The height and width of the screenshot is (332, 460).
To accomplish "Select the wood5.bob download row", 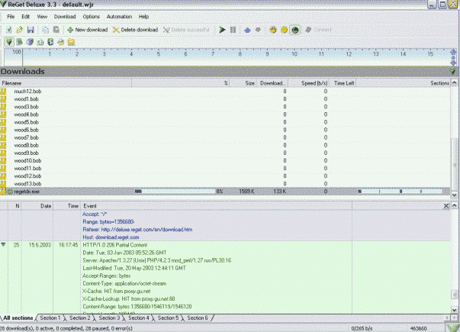I will tap(225, 122).
